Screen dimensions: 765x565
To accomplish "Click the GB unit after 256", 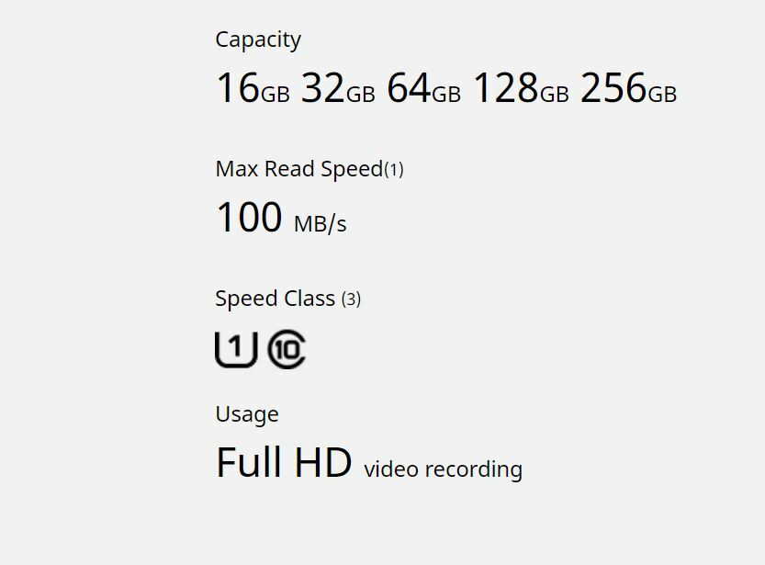I will click(x=662, y=94).
